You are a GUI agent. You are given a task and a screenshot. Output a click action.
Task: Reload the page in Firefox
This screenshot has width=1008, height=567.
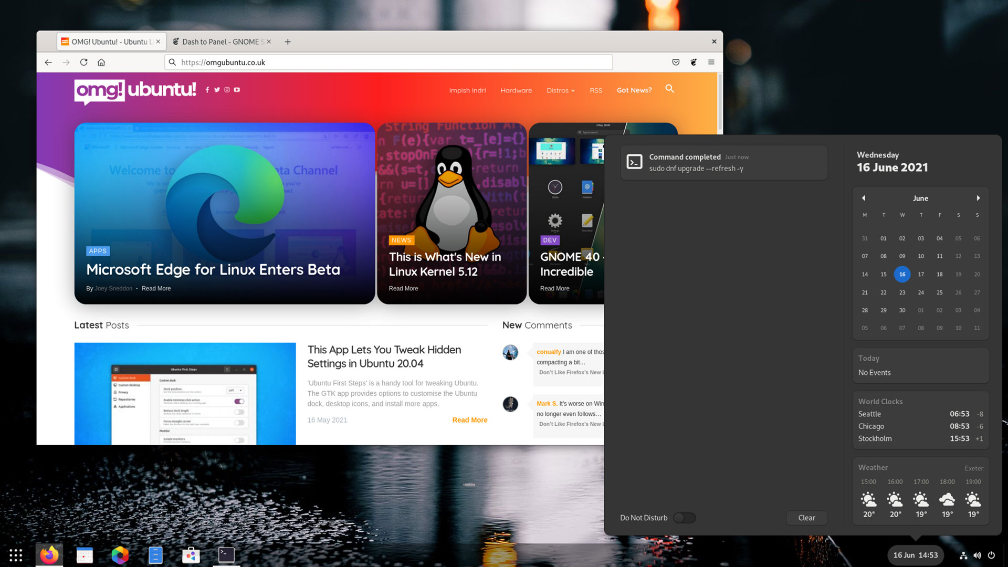[83, 62]
